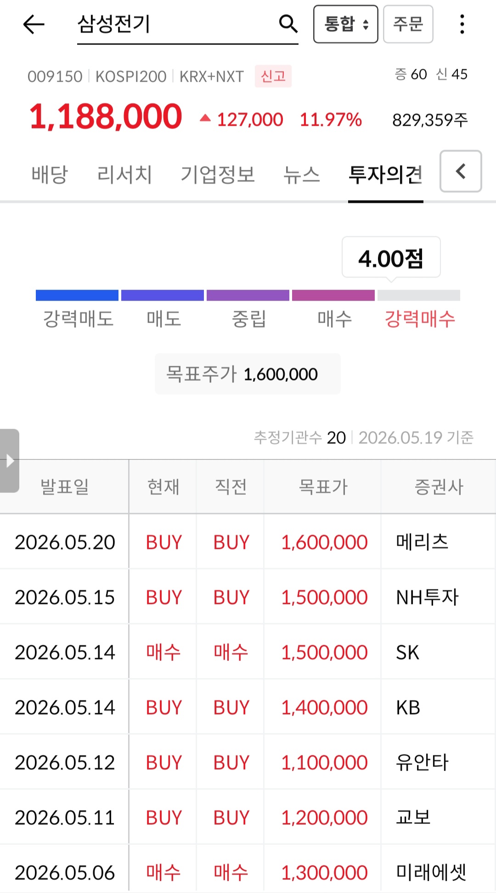The image size is (496, 893).
Task: Switch to the 기업정보 tab
Action: coord(218,175)
